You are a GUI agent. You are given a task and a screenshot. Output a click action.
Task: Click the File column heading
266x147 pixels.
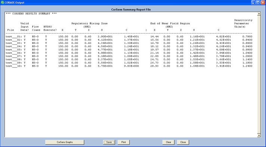(x=10, y=30)
